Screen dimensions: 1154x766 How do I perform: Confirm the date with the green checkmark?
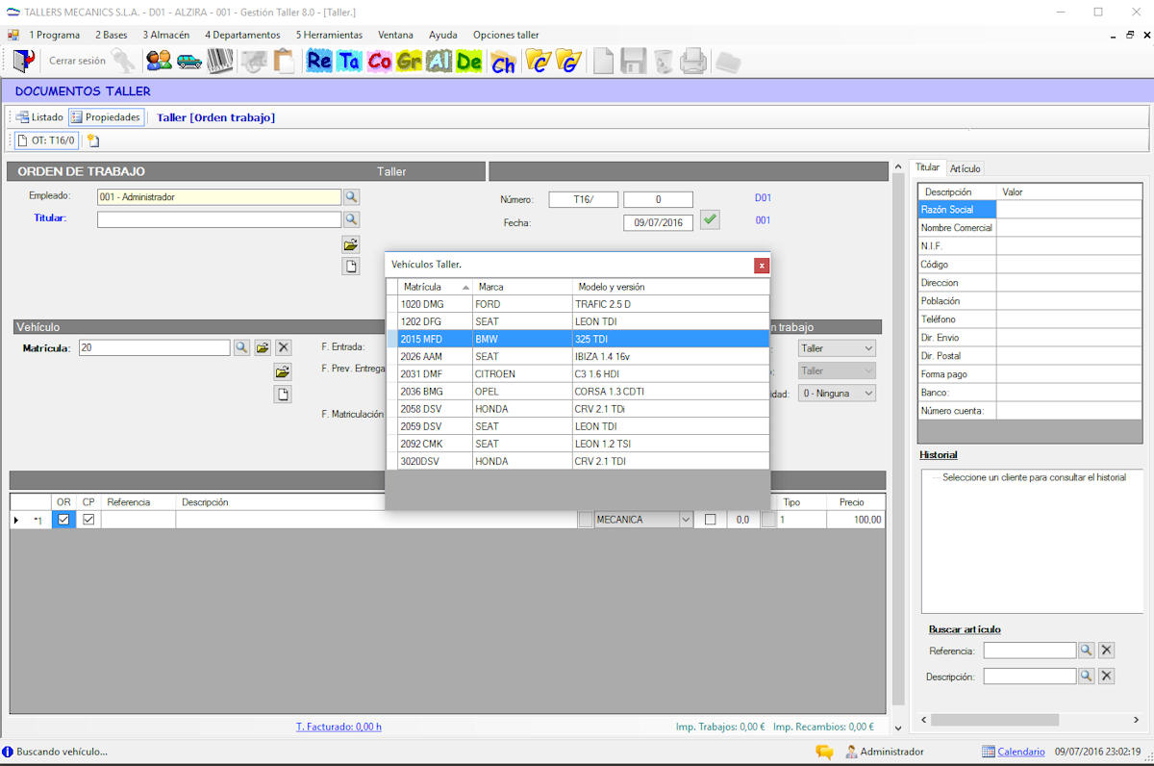(x=710, y=219)
